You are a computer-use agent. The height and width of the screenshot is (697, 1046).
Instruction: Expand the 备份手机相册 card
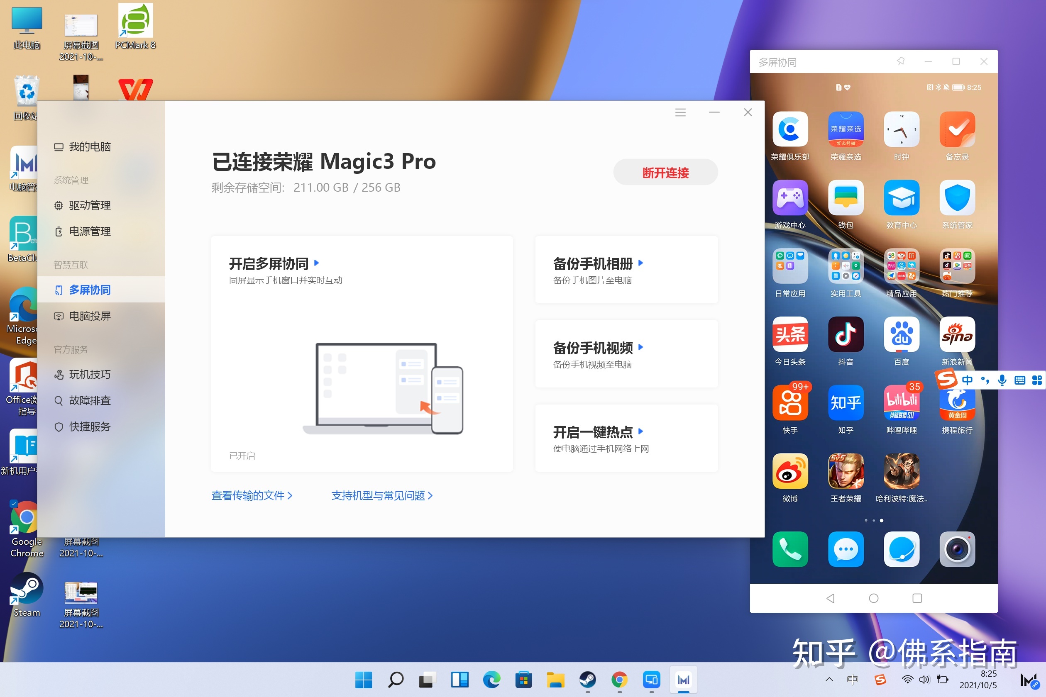click(x=640, y=263)
